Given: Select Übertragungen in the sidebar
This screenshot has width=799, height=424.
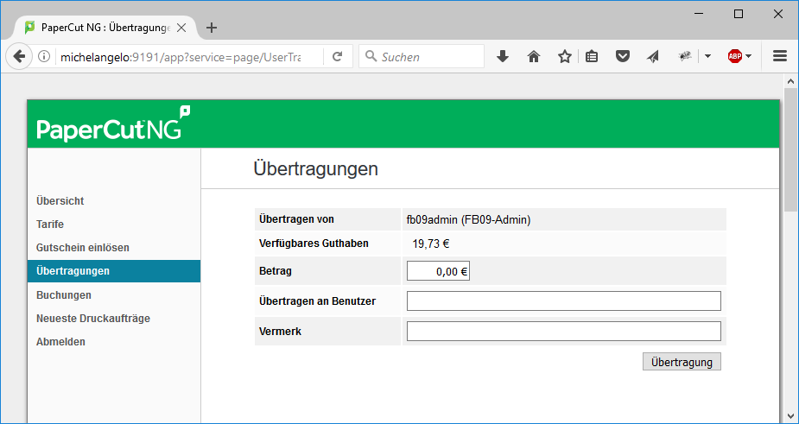Looking at the screenshot, I should click(114, 271).
